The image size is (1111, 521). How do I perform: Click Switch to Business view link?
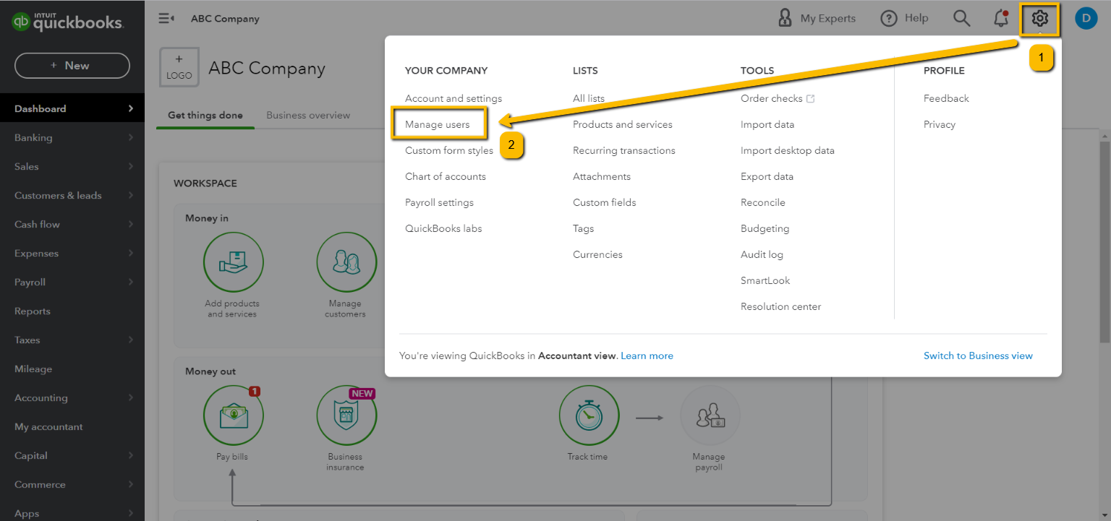pos(978,356)
